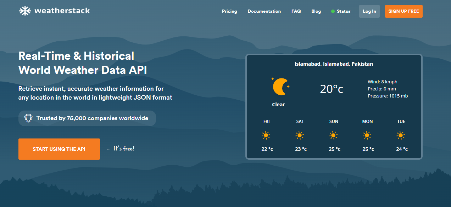This screenshot has width=451, height=207.
Task: Open the Pricing page
Action: coord(229,11)
